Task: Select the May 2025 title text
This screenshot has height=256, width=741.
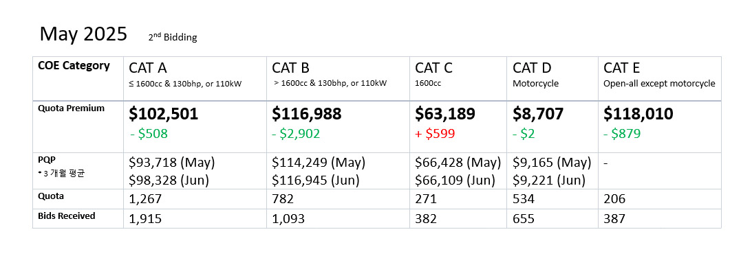Action: click(x=83, y=34)
